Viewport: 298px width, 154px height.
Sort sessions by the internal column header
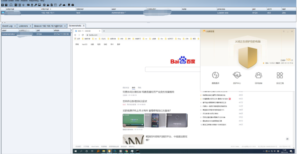click(x=58, y=9)
